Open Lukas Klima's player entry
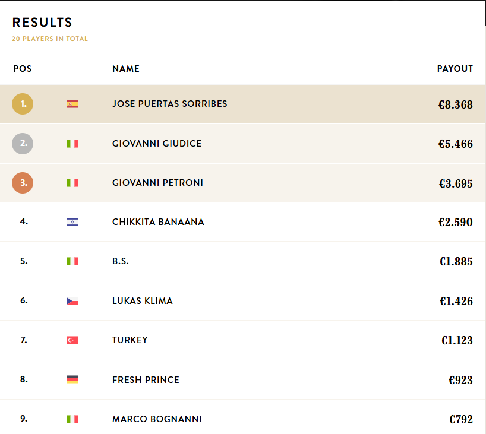Image resolution: width=486 pixels, height=434 pixels. click(x=143, y=301)
